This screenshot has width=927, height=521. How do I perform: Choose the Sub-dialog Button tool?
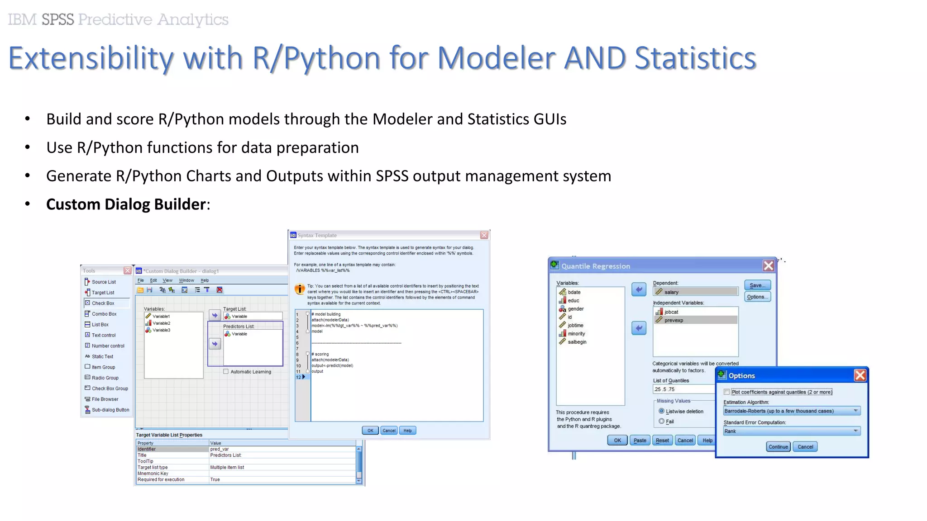tap(107, 410)
